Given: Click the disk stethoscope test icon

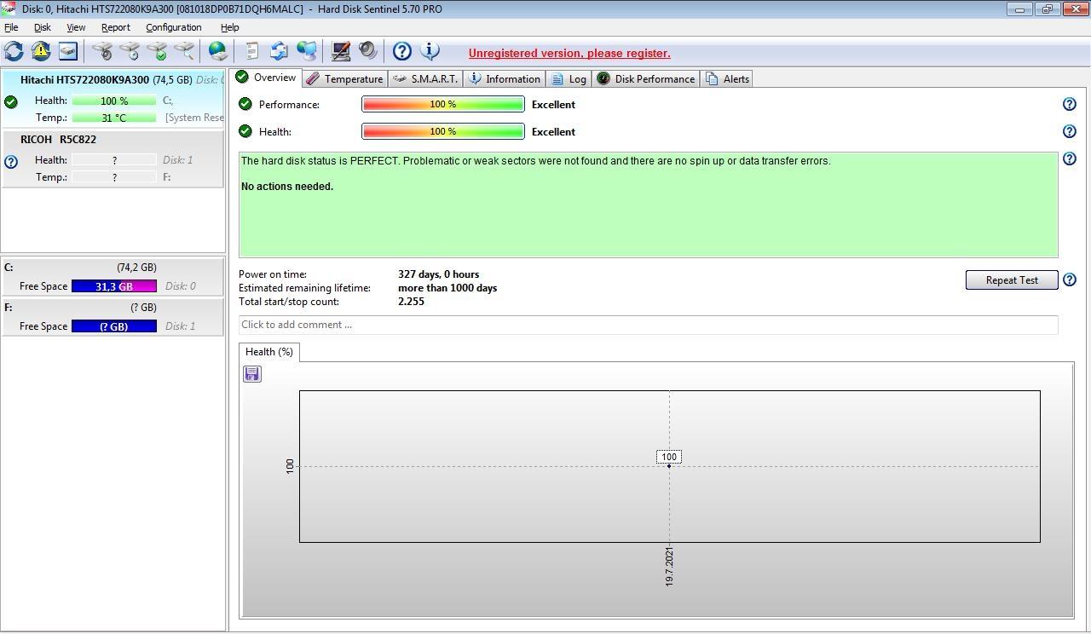Looking at the screenshot, I should pyautogui.click(x=102, y=51).
